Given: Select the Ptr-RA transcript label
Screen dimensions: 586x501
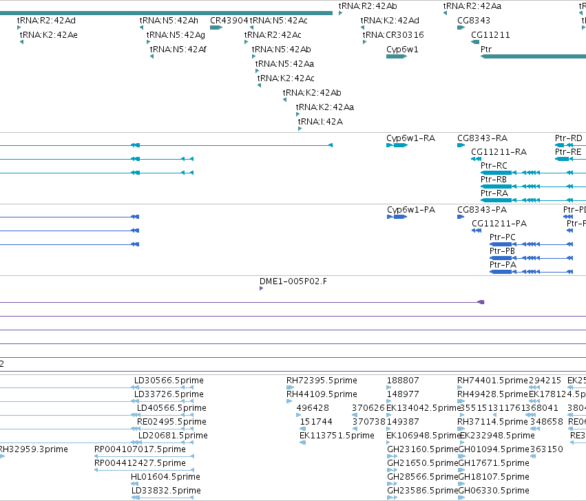Looking at the screenshot, I should pos(494,193).
